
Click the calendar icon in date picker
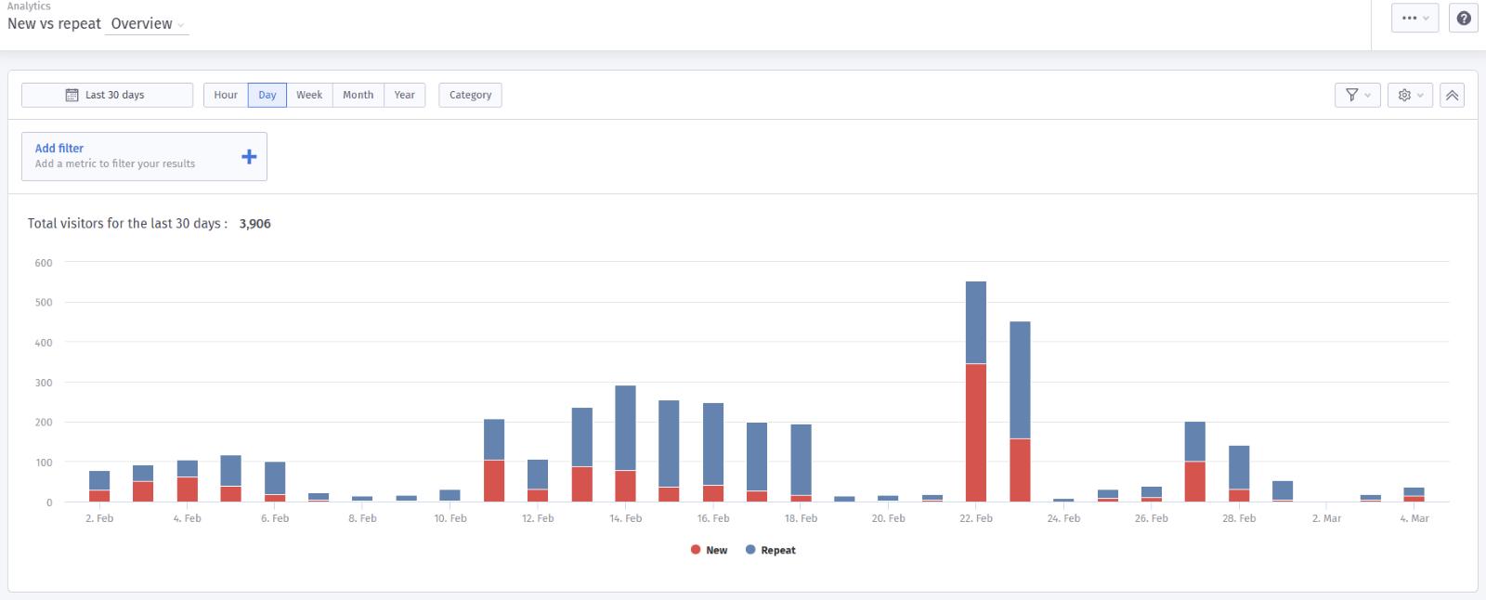pos(72,95)
